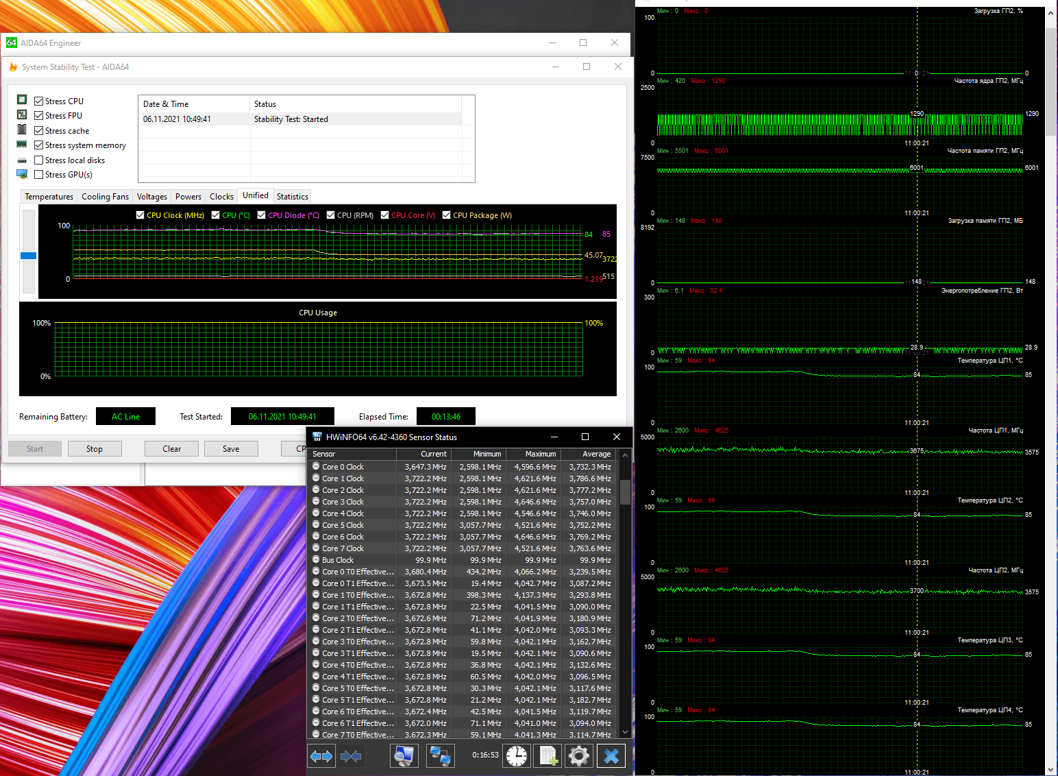This screenshot has width=1058, height=776.
Task: Open the networked computers remote icon
Action: (439, 756)
